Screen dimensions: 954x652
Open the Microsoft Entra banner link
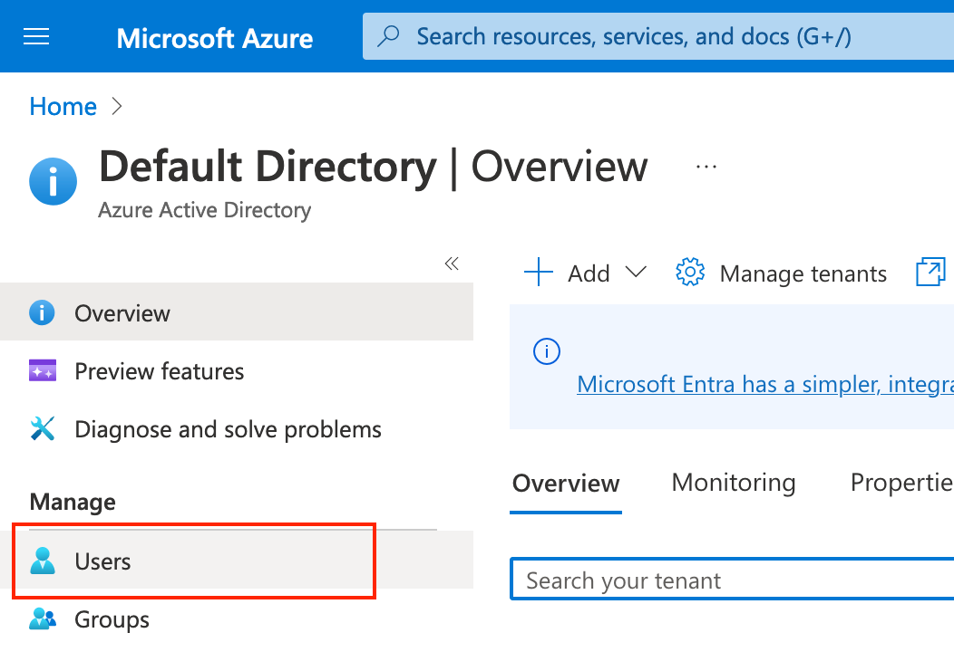point(765,384)
